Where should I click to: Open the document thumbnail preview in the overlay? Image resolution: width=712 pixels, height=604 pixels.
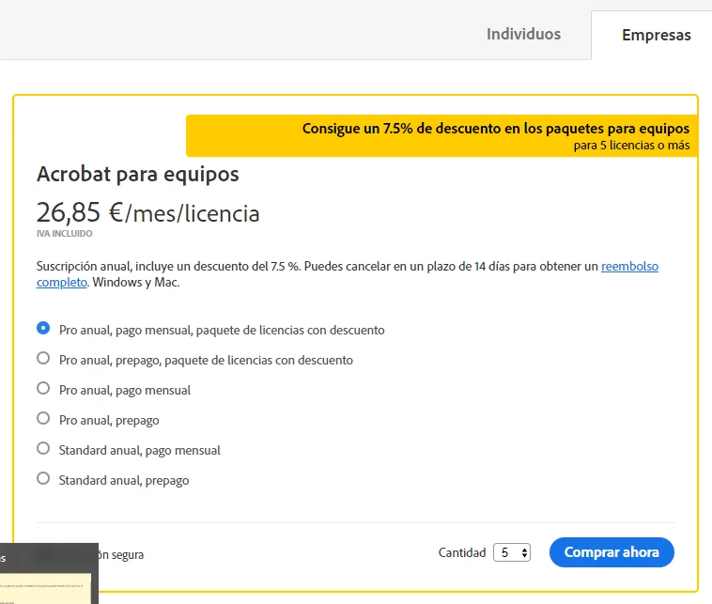coord(45,589)
